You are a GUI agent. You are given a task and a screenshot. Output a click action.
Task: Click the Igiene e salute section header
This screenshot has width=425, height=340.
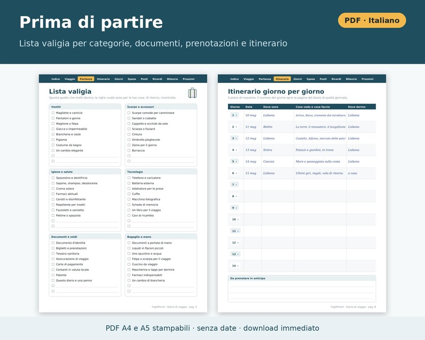[x=85, y=172]
